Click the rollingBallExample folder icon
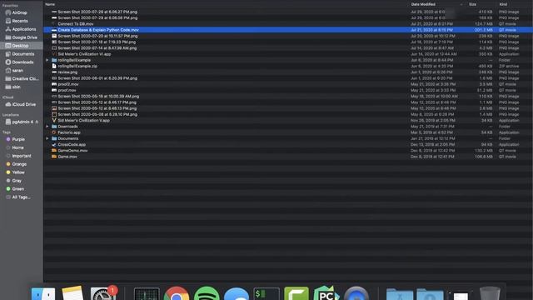The image size is (533, 300). [x=54, y=60]
